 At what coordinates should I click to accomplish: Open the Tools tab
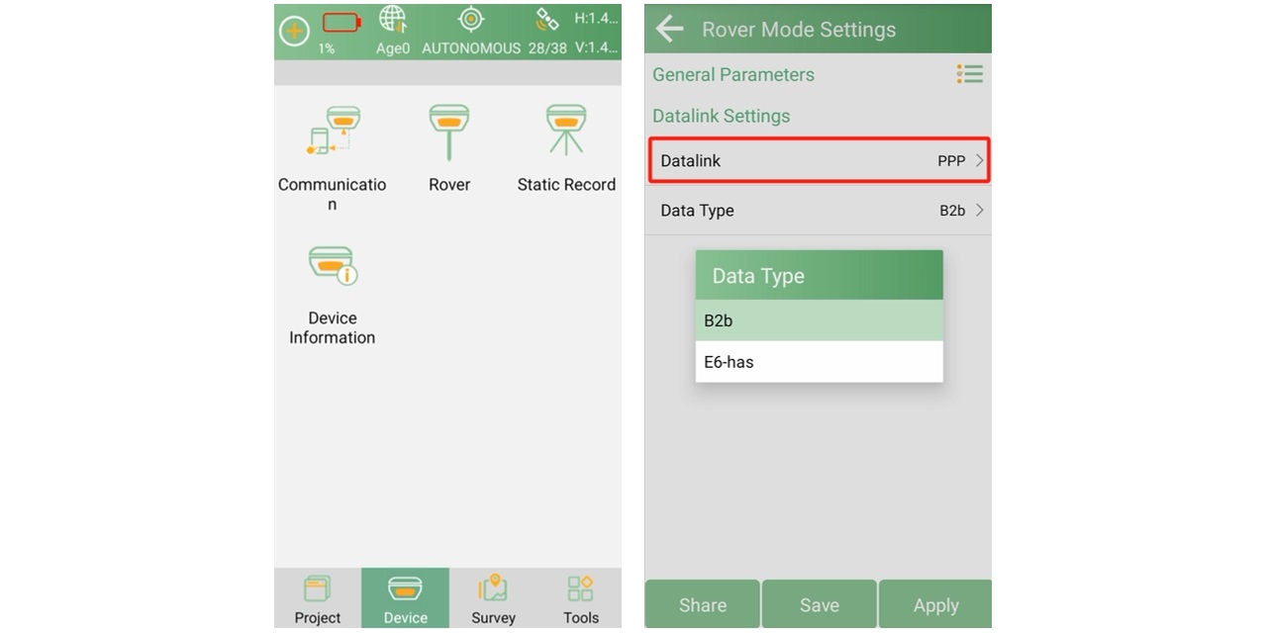pyautogui.click(x=580, y=599)
